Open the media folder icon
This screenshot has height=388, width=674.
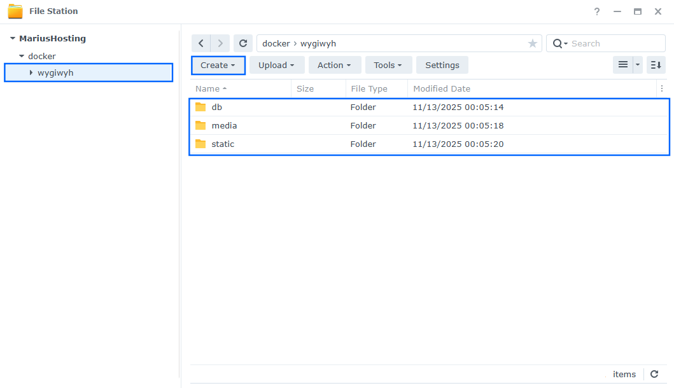pyautogui.click(x=201, y=125)
